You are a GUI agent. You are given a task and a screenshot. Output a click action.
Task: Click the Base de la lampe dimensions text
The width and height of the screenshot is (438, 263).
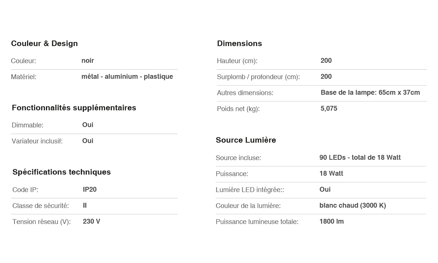point(370,92)
